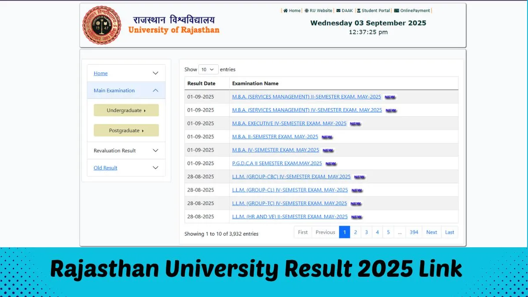Image resolution: width=528 pixels, height=297 pixels.
Task: Click the house icon beside Home
Action: click(286, 11)
